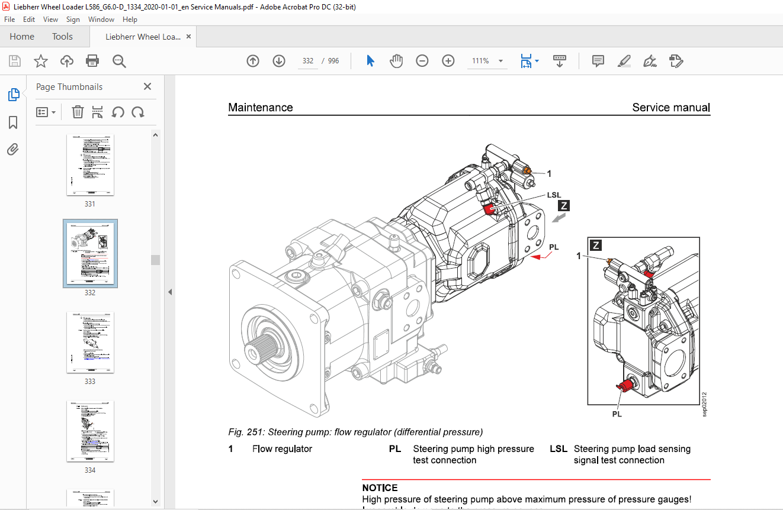Click the Sign document icon

pos(650,61)
